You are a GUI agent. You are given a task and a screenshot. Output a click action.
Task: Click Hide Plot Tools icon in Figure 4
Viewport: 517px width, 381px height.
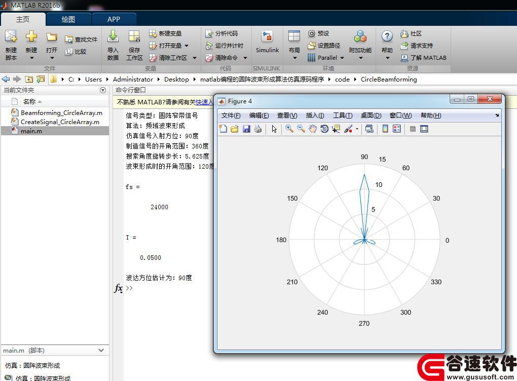point(412,129)
